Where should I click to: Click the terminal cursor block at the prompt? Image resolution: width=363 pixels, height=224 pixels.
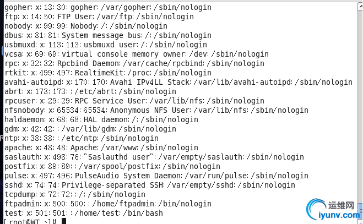click(64, 222)
